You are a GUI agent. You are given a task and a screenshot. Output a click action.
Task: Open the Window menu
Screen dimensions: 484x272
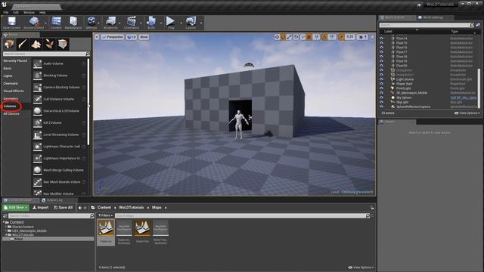coord(29,13)
